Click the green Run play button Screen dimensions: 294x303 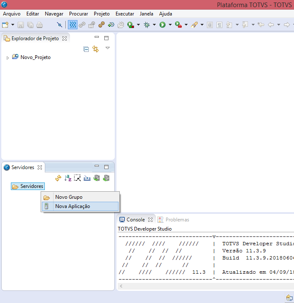162,25
